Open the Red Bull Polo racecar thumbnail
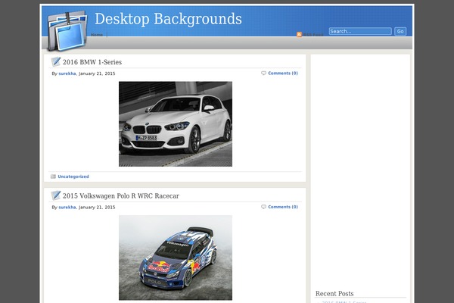This screenshot has height=303, width=454. click(x=176, y=258)
